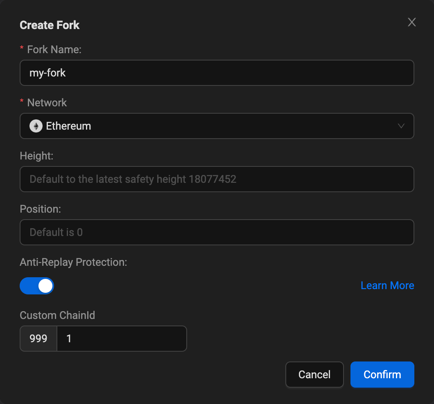Open the Network selection dropdown
This screenshot has width=434, height=404.
pos(217,126)
